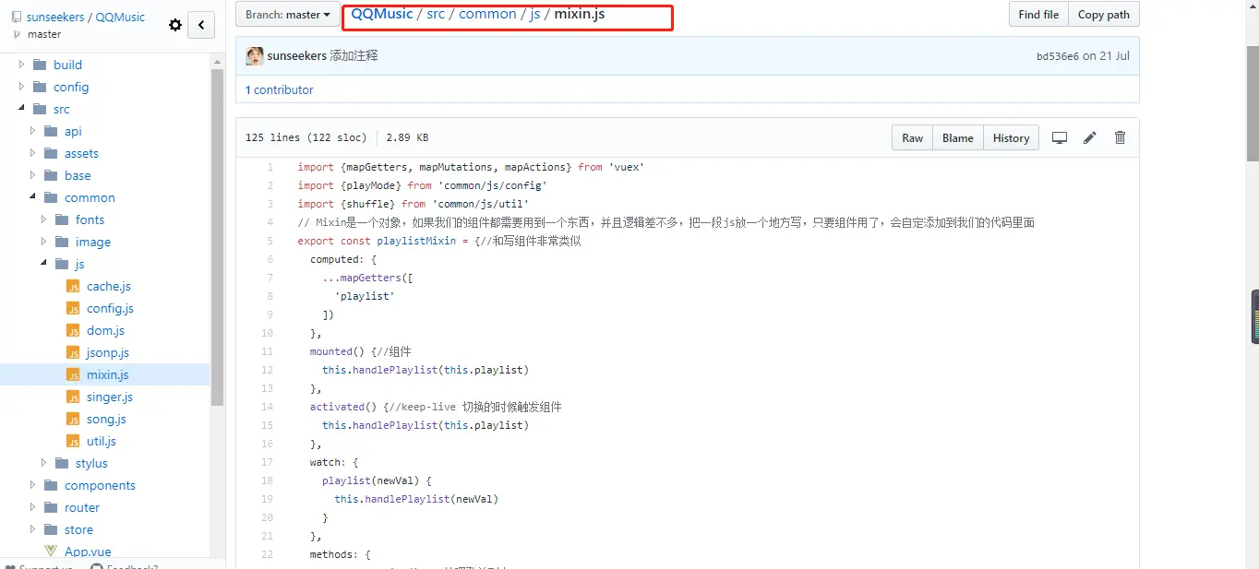Click the JS icon next to singer.js
The height and width of the screenshot is (569, 1259).
(73, 397)
